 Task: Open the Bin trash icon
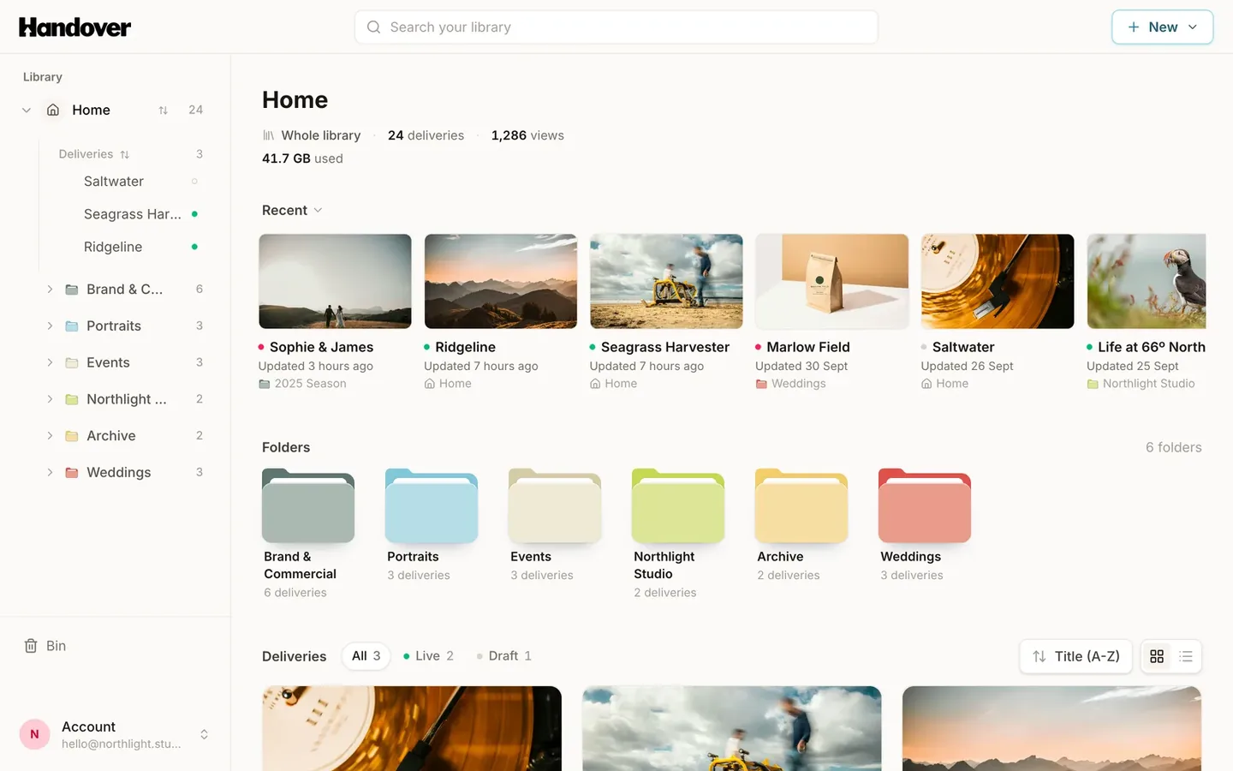point(31,646)
